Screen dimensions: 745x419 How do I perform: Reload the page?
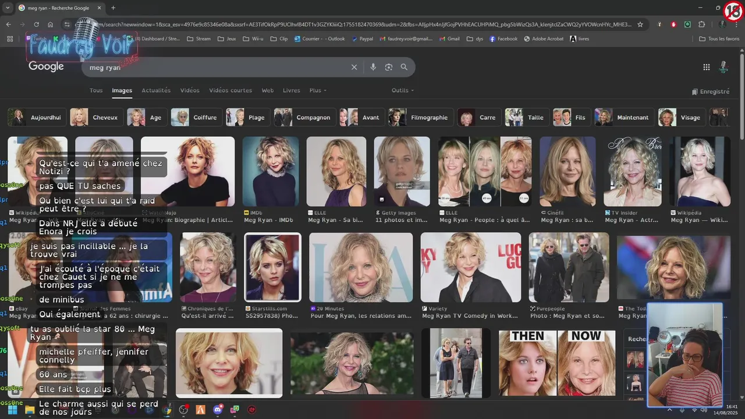pos(36,24)
